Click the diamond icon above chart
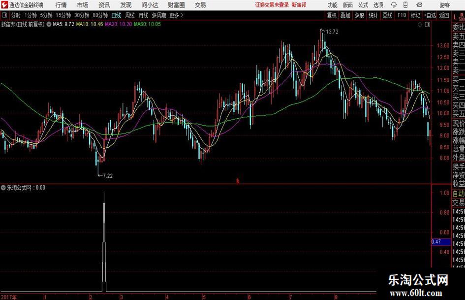Viewport: 465px width, 300px height. (x=420, y=25)
